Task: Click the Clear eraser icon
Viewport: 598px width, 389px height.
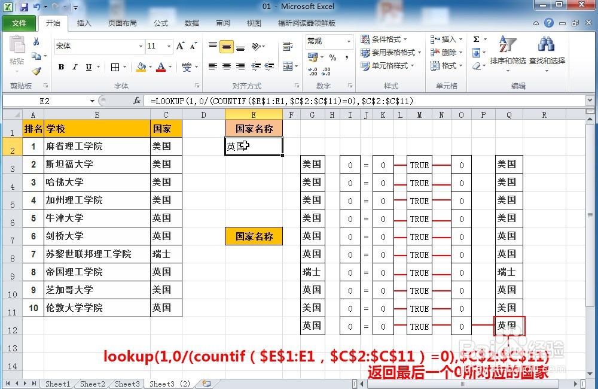Action: pyautogui.click(x=477, y=66)
